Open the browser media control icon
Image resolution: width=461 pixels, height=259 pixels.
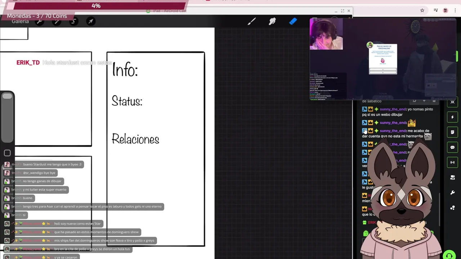click(436, 10)
